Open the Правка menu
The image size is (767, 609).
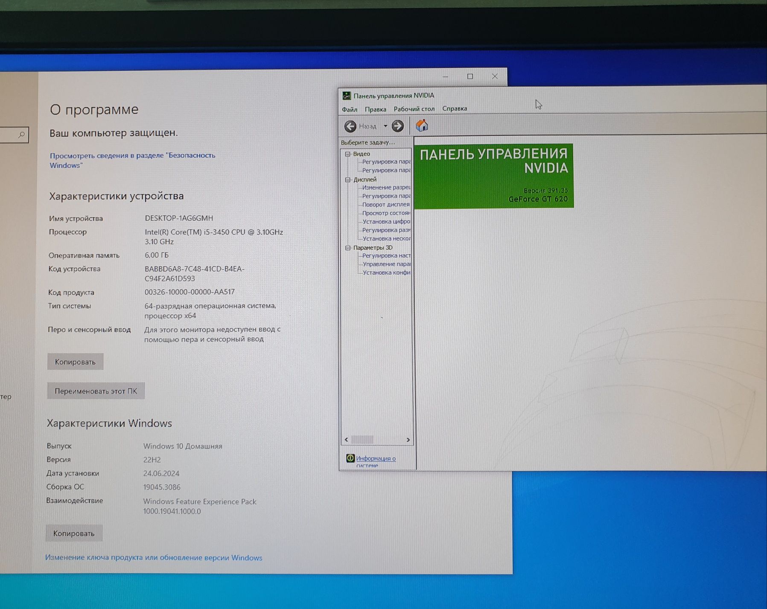(375, 109)
